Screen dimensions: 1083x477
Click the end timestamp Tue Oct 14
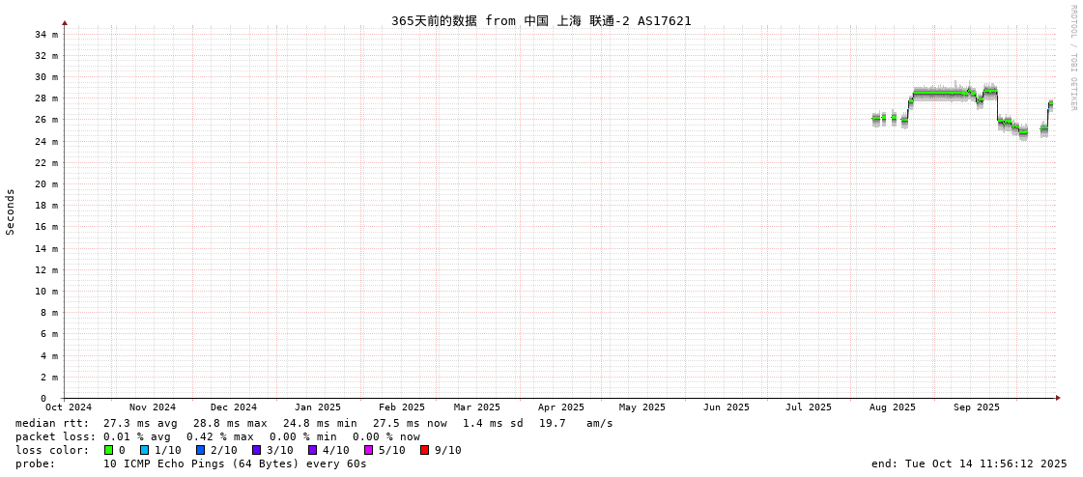[969, 463]
